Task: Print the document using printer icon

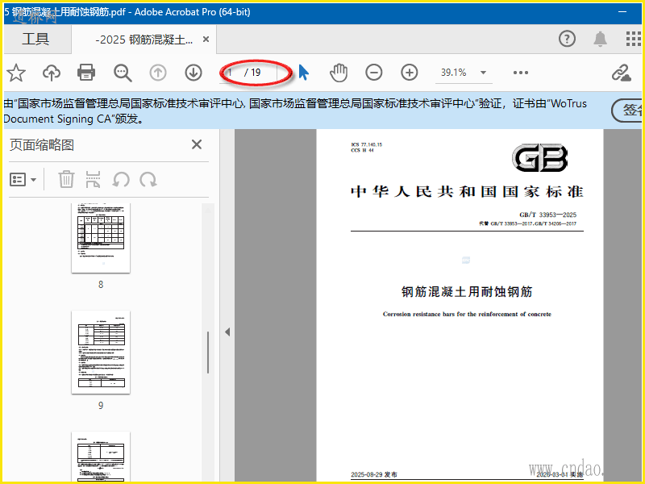Action: (86, 73)
